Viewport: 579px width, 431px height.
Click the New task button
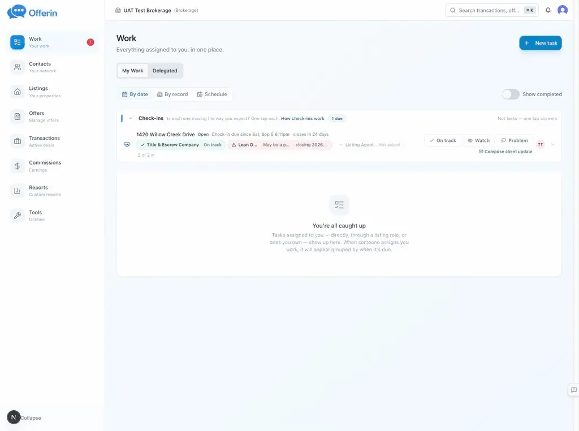540,43
